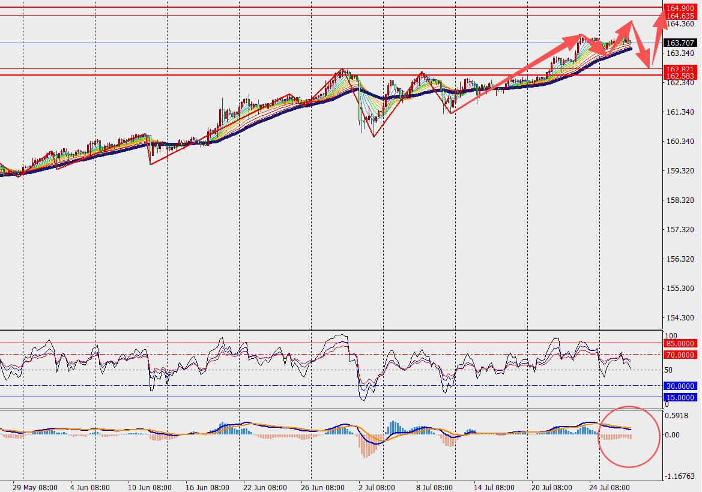Click the 158.320 price axis label

point(680,200)
